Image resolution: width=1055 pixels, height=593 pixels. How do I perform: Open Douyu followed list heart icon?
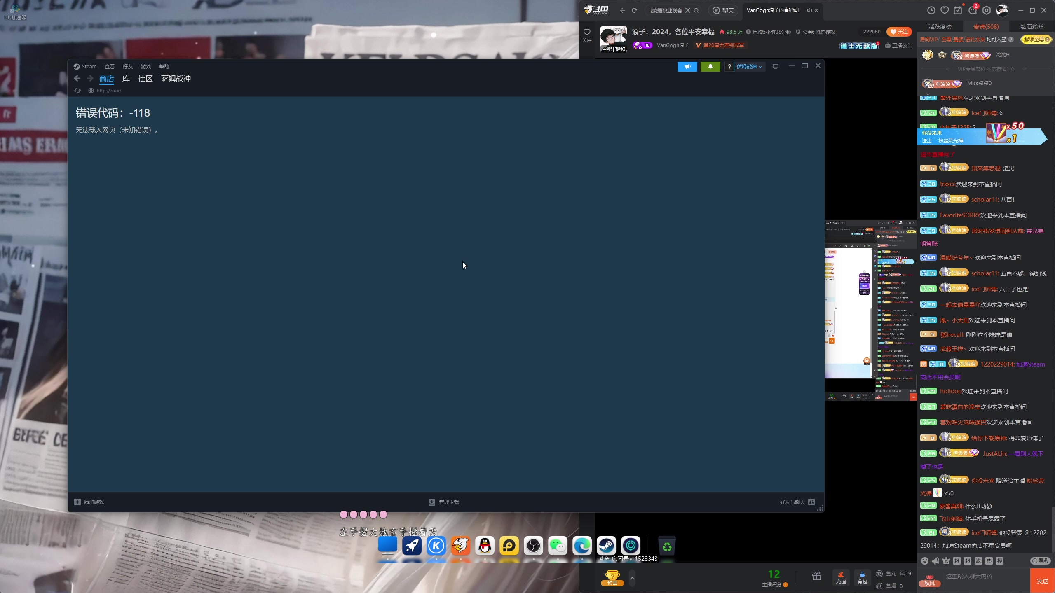click(x=945, y=10)
